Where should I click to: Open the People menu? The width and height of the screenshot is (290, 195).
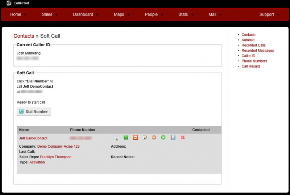coord(154,14)
